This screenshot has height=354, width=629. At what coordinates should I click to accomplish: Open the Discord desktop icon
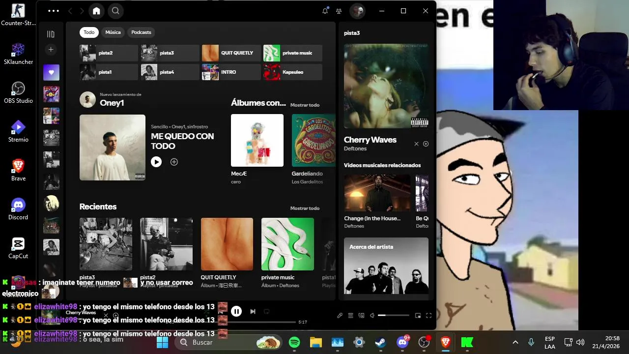[x=18, y=208]
